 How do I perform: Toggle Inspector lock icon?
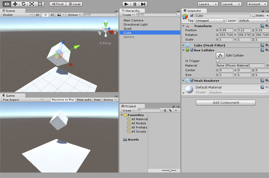pos(263,11)
